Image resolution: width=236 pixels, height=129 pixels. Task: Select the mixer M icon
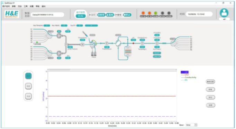tap(82, 44)
